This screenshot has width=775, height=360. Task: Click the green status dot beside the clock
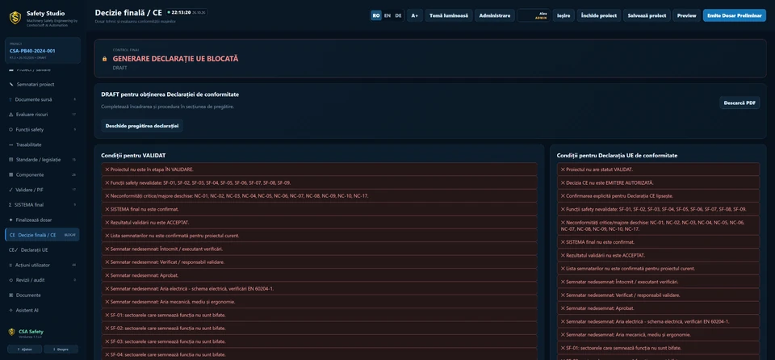pyautogui.click(x=169, y=12)
